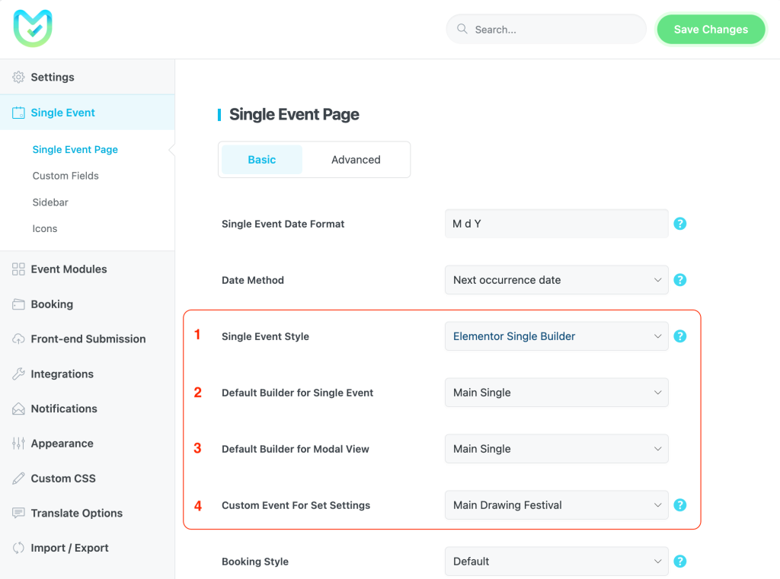Open Notifications via the envelope icon

click(x=17, y=409)
